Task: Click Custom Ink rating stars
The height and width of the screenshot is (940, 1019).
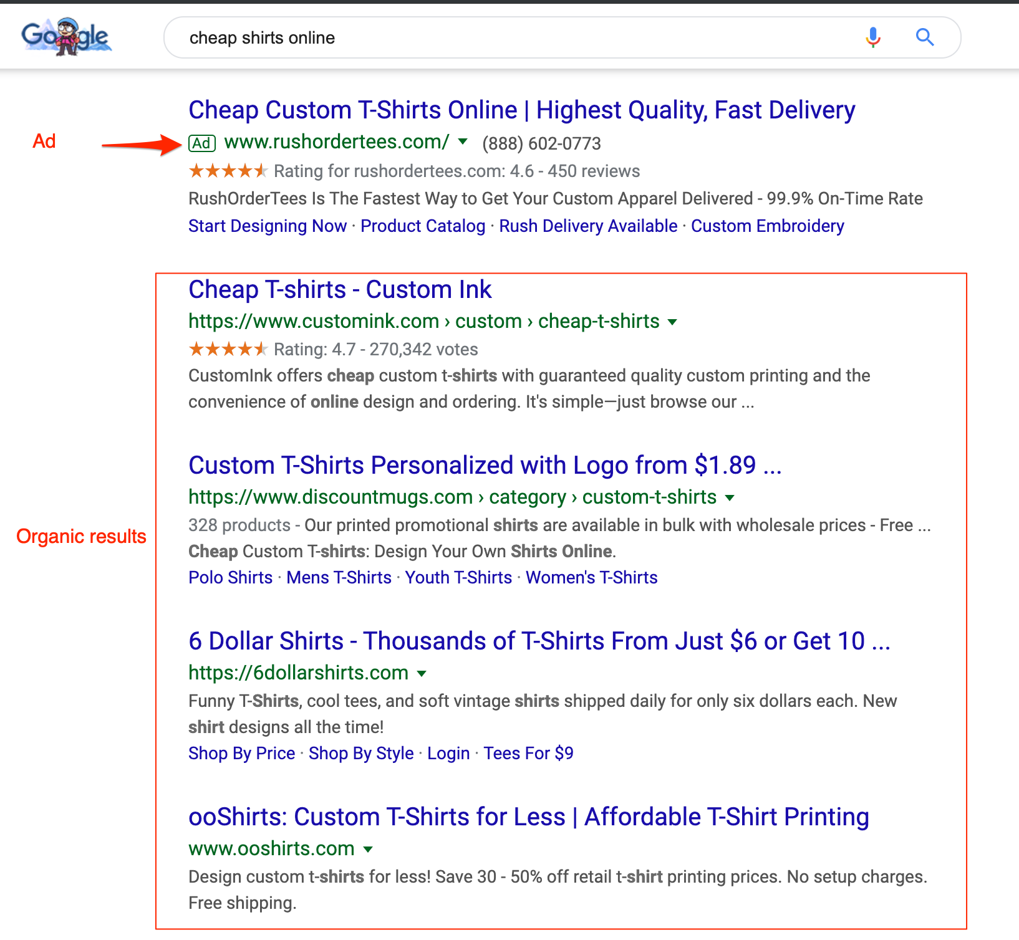Action: 228,349
